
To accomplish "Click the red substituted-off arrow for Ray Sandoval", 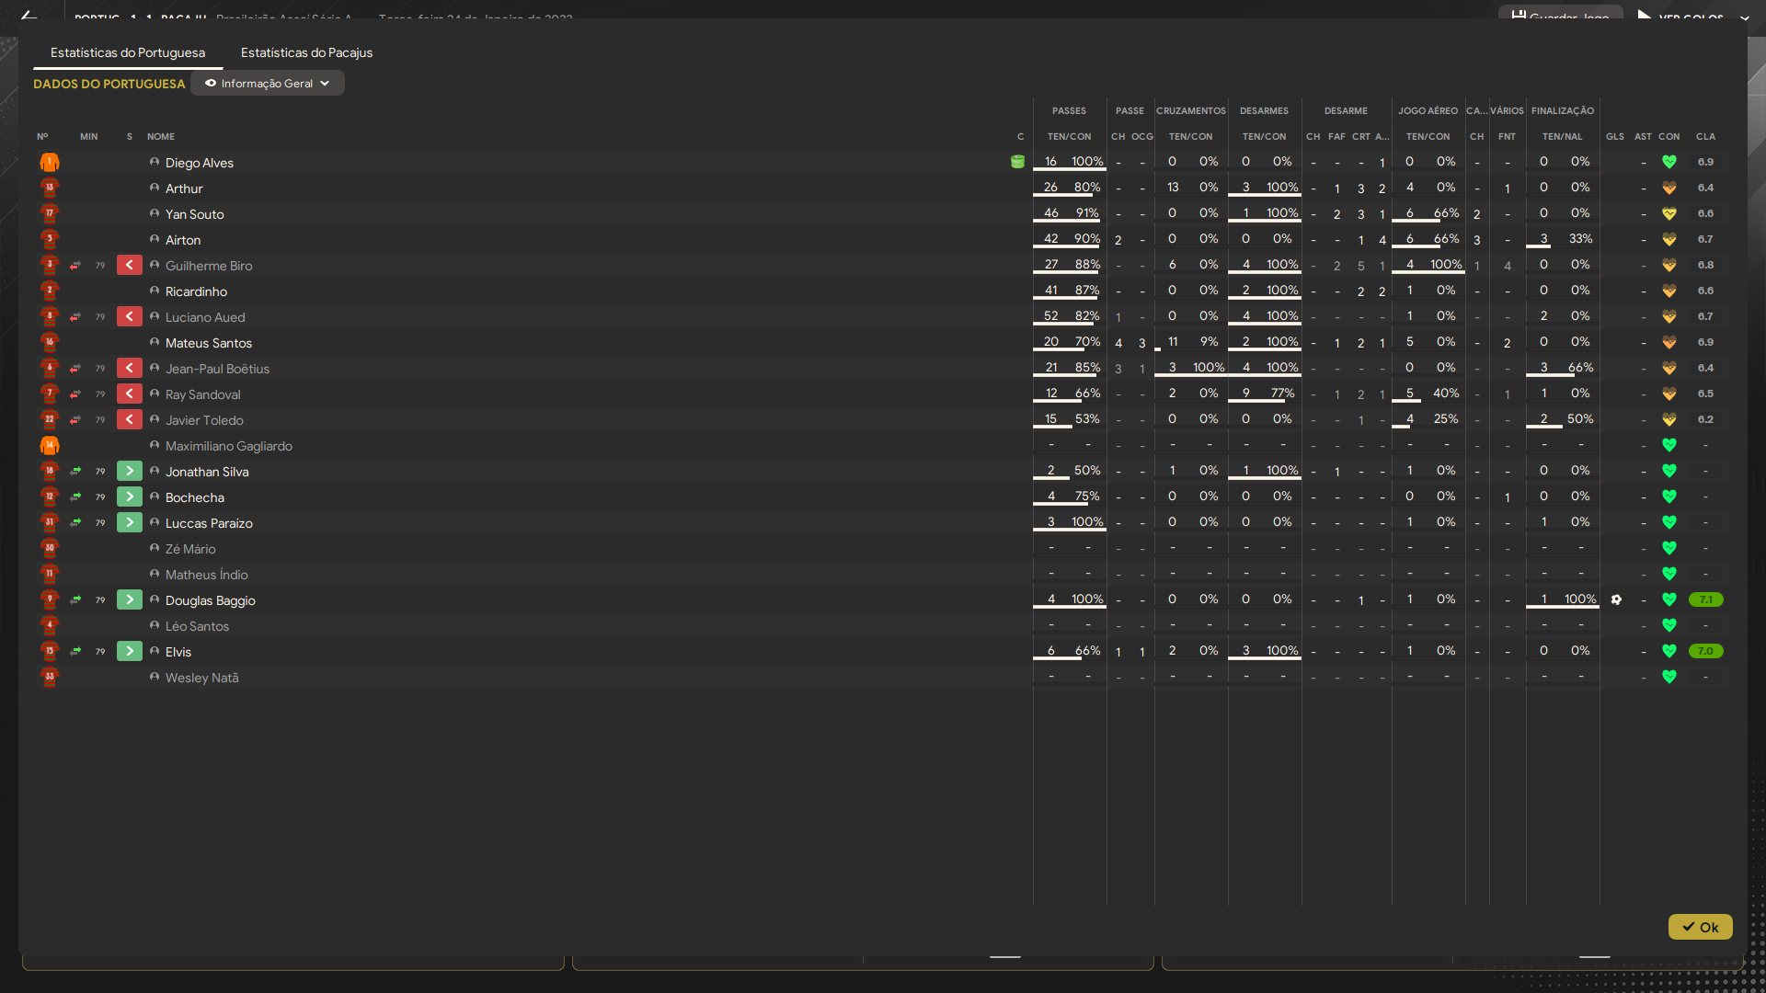I will click(130, 394).
